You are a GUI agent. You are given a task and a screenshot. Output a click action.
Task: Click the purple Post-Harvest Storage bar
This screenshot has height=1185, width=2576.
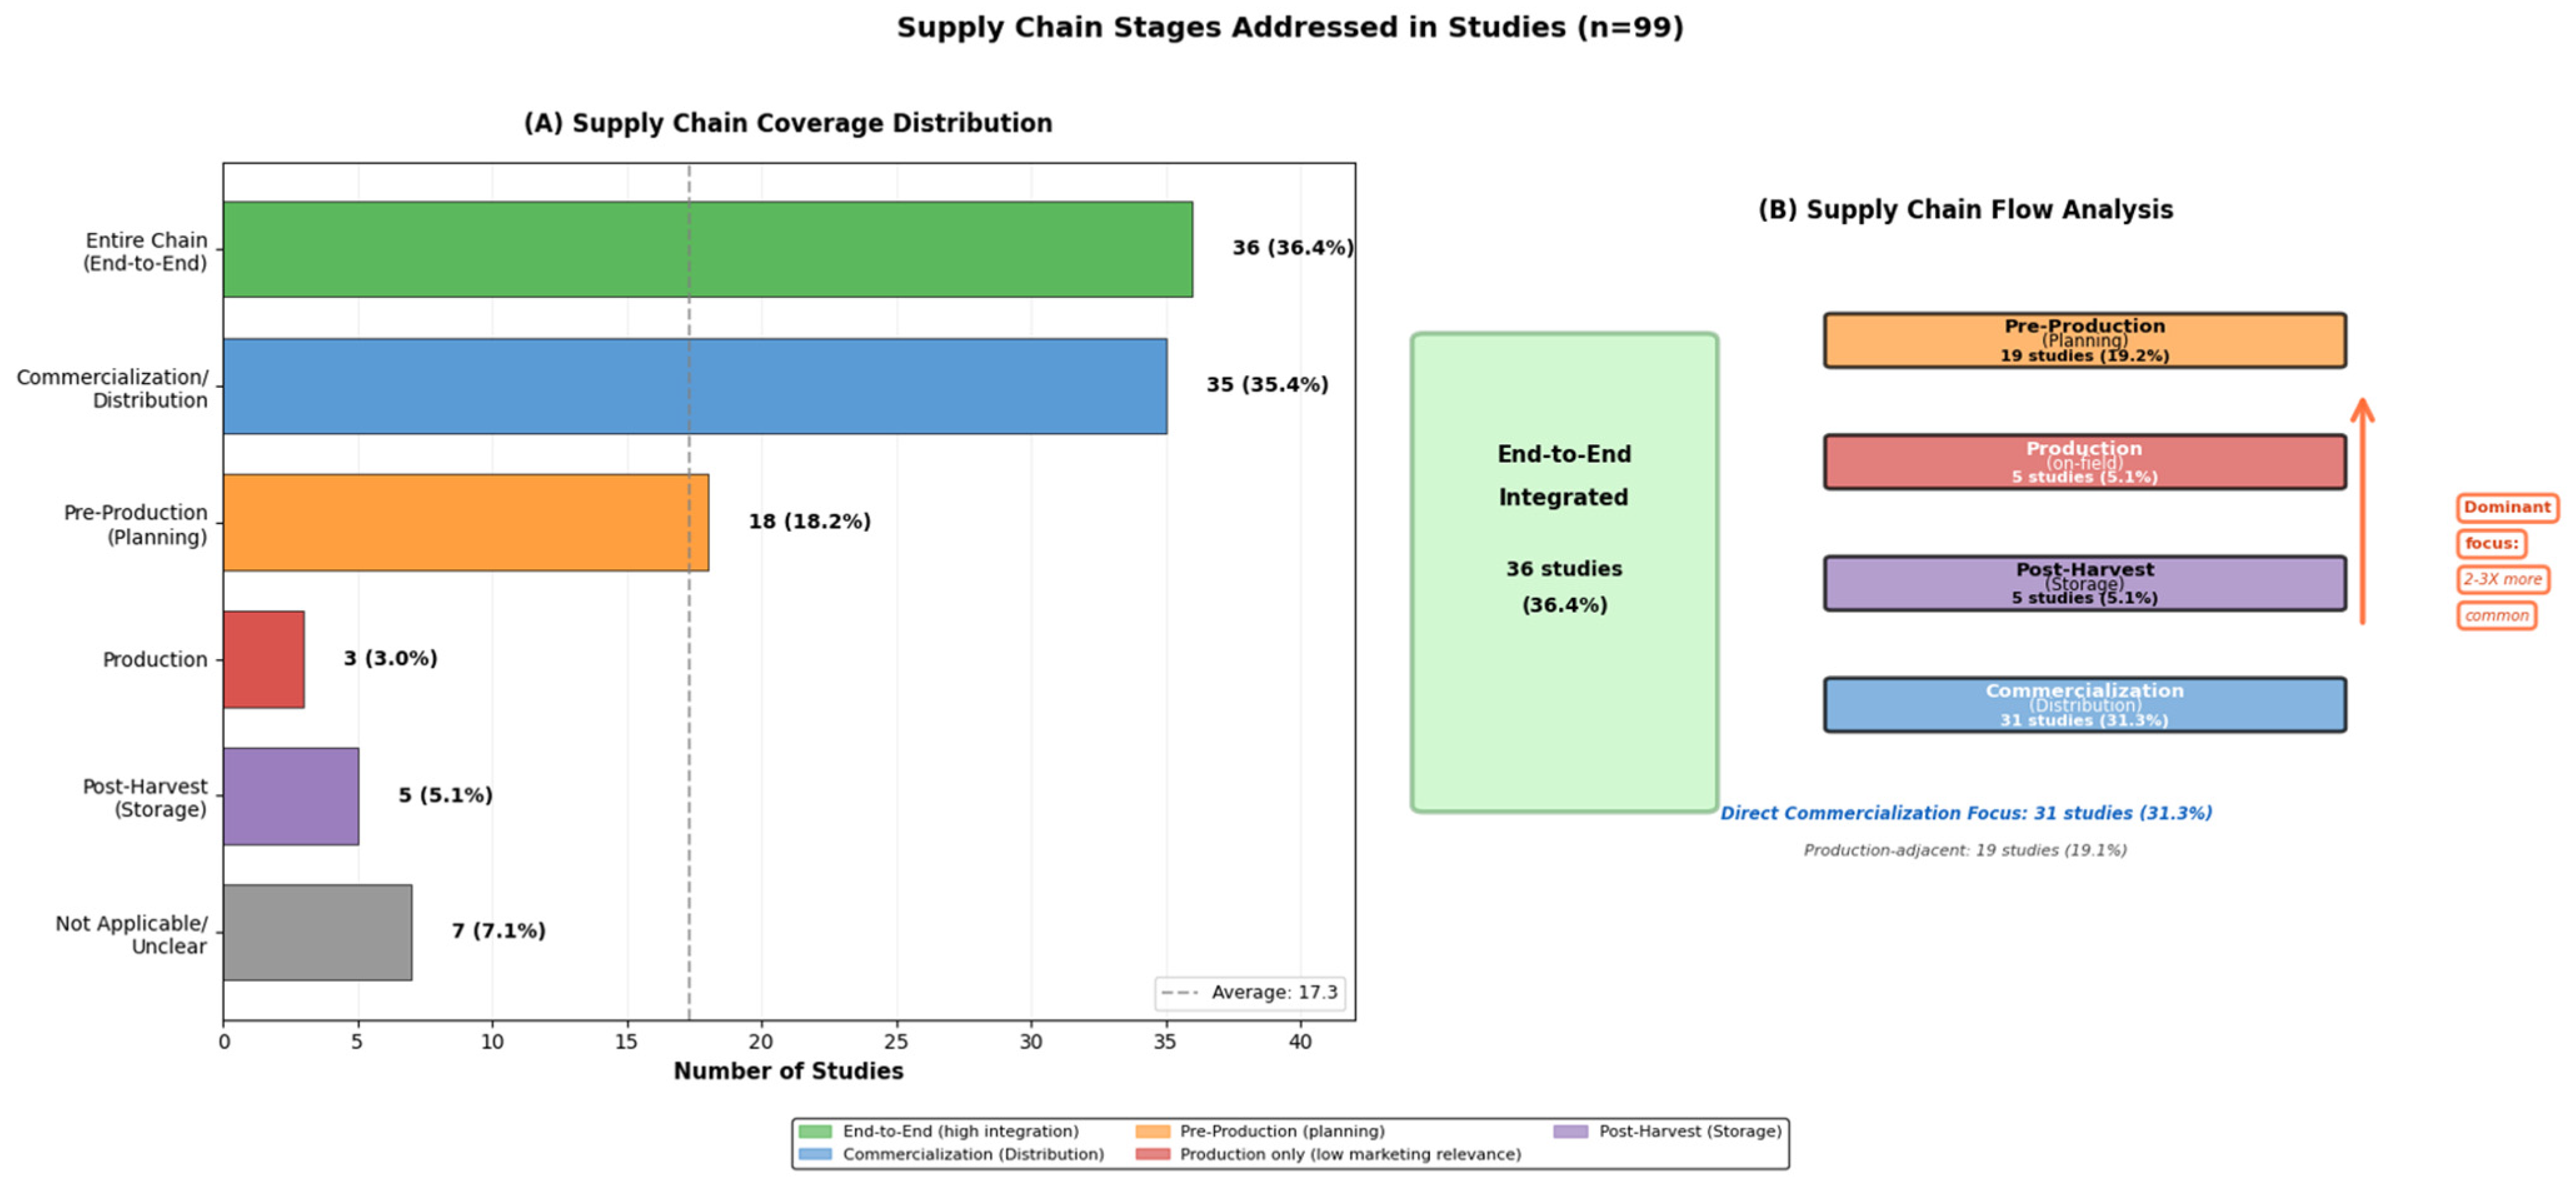[x=290, y=796]
